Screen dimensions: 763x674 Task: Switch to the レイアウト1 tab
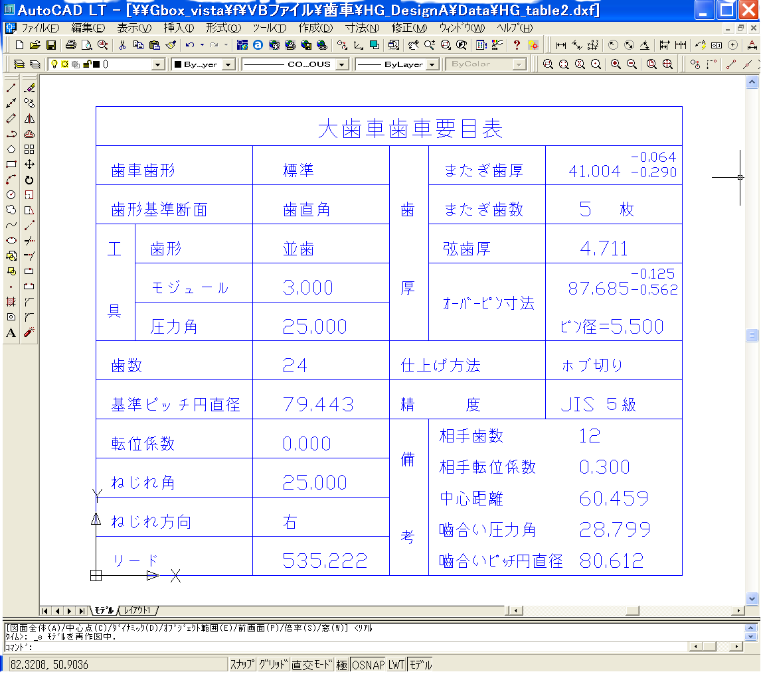[x=138, y=610]
